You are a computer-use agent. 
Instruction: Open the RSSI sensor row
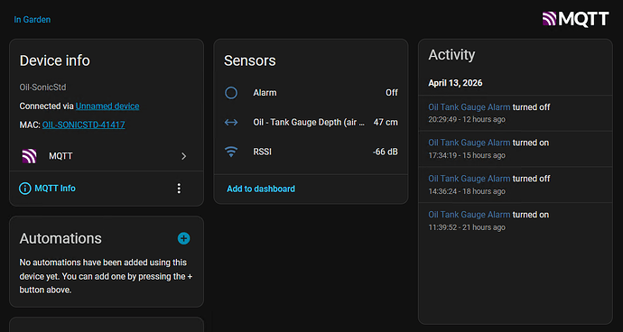pyautogui.click(x=311, y=152)
